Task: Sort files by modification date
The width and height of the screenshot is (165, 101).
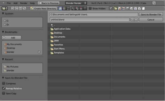Action: [81, 8]
